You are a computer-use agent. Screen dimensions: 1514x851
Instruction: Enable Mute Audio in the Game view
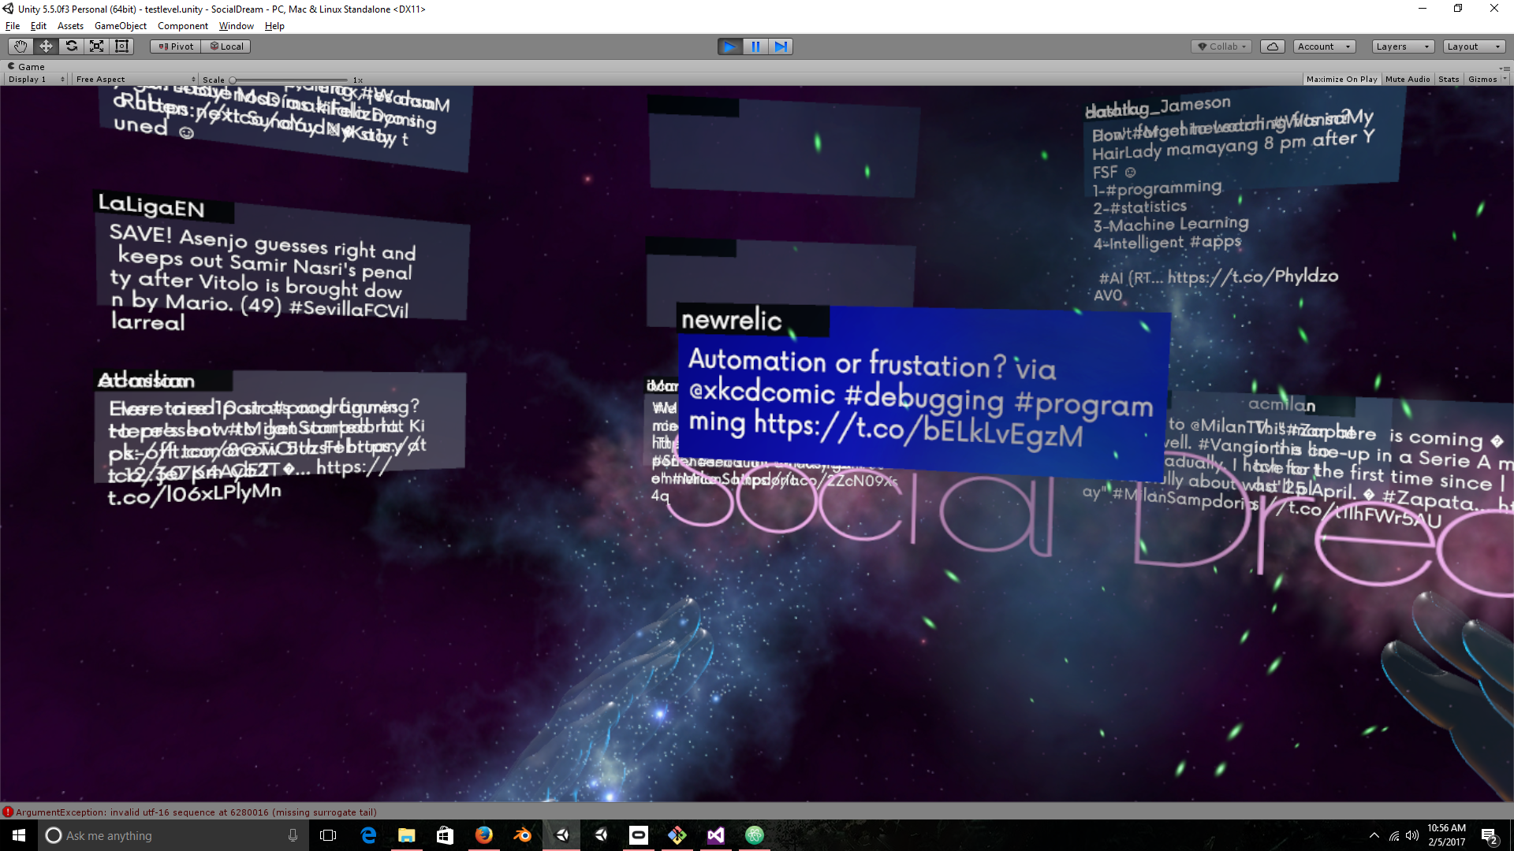[1407, 79]
